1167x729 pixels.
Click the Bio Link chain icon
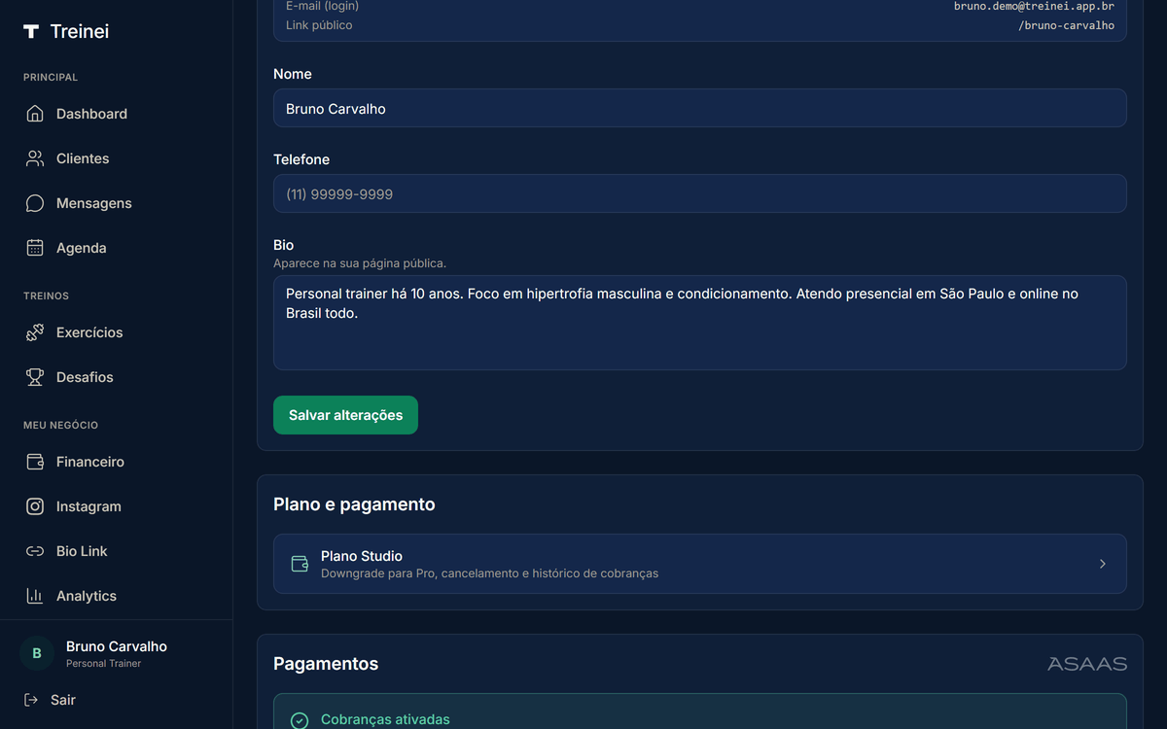(35, 551)
